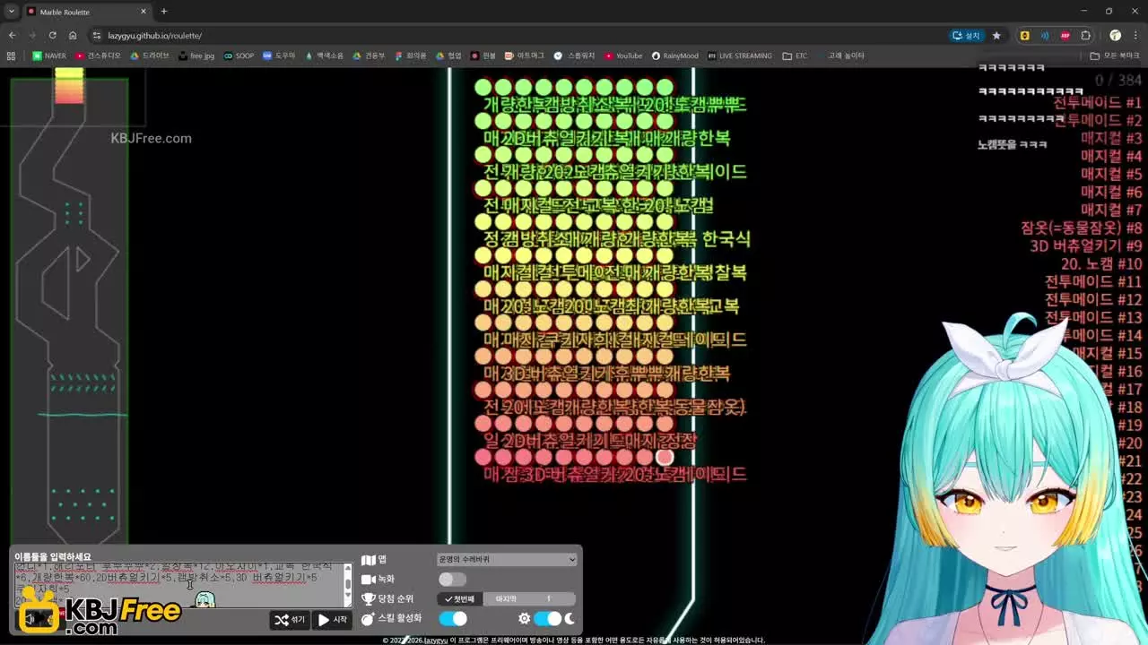Viewport: 1148px width, 645px height.
Task: Click the '3D 버츄얼키기 #9' ranking entry
Action: click(1086, 246)
